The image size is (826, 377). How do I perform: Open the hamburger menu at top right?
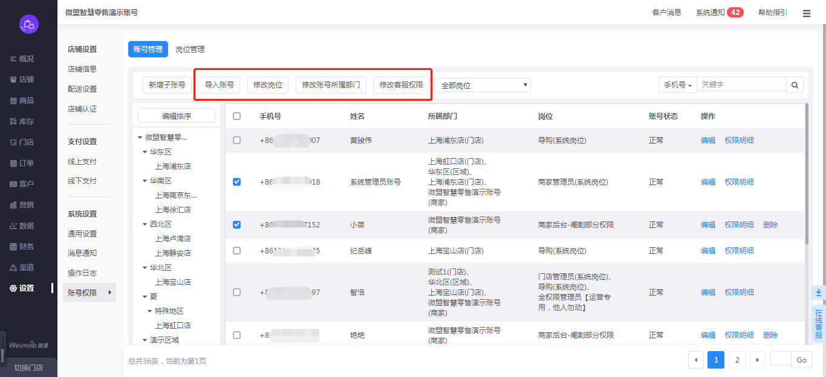click(x=807, y=13)
